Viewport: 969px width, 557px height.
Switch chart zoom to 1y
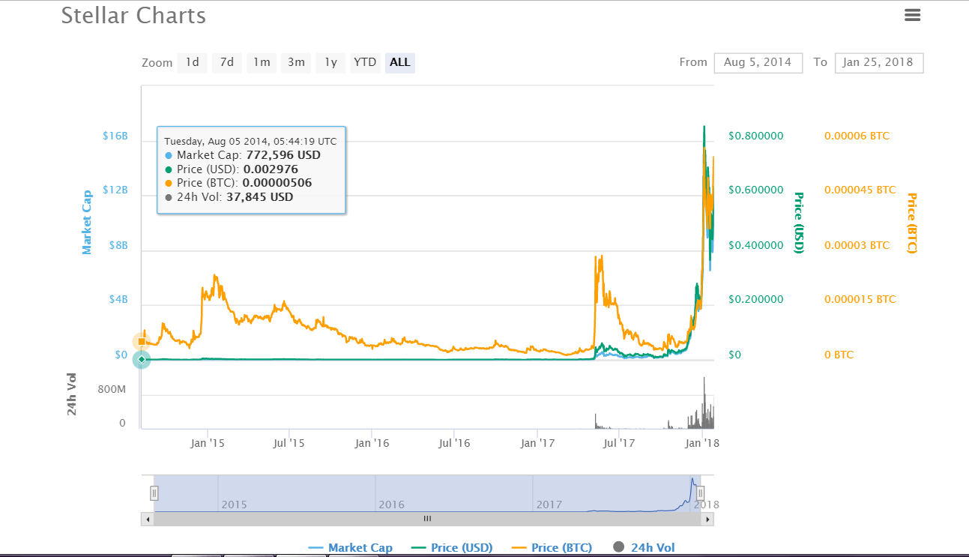point(330,62)
